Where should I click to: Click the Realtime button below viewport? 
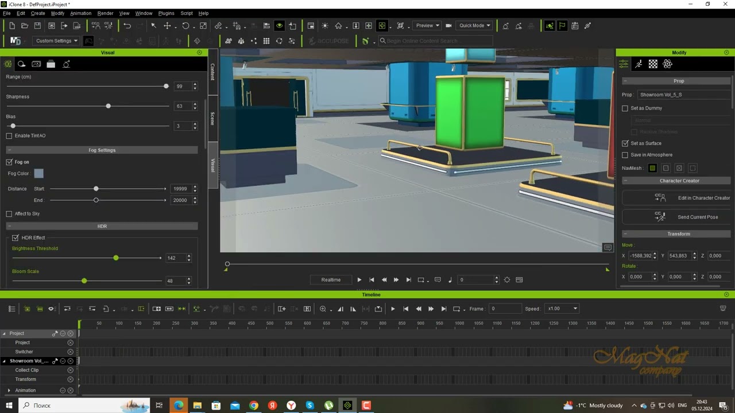[331, 280]
